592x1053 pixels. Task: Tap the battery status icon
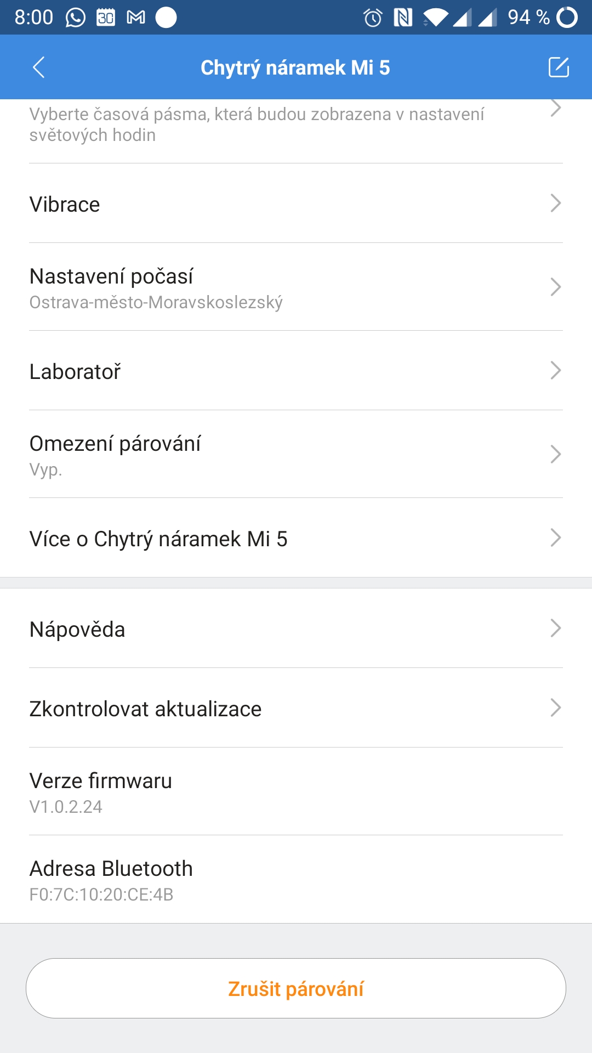[x=567, y=18]
